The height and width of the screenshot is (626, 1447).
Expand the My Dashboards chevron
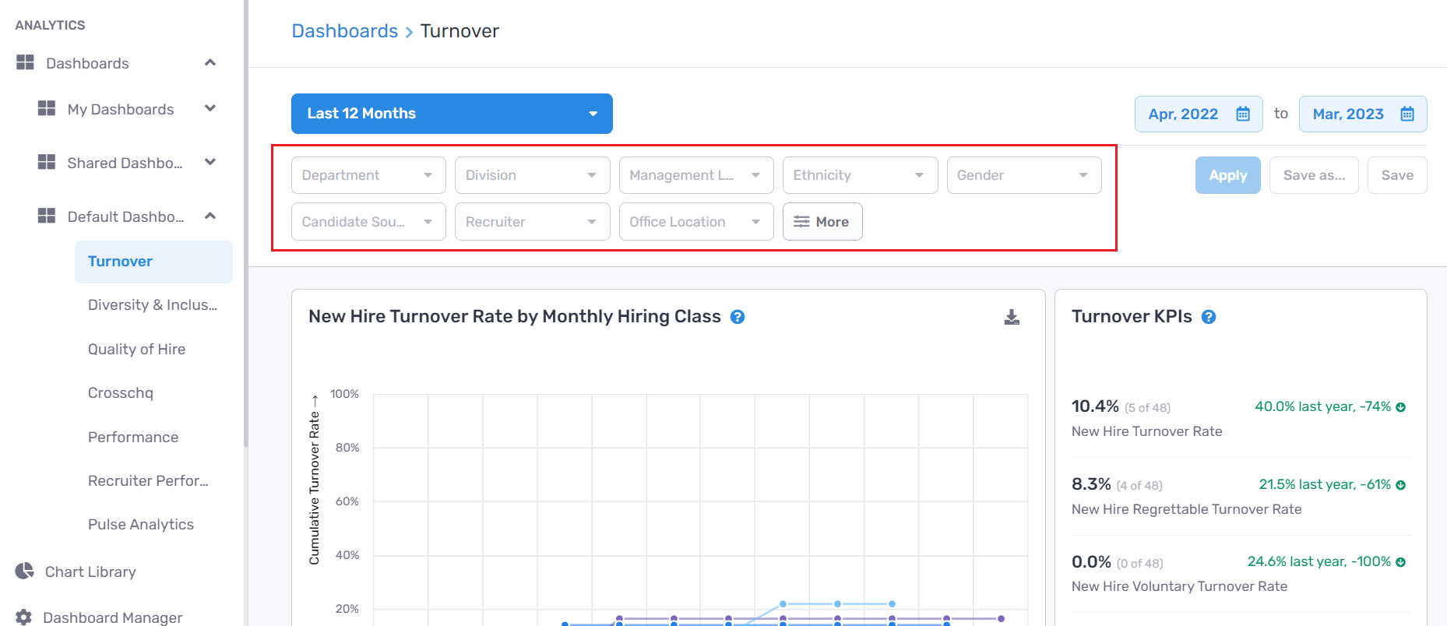point(210,108)
